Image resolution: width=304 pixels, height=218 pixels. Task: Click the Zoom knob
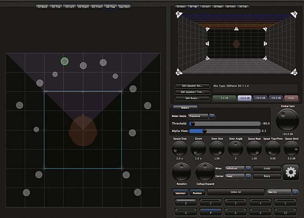(198, 148)
